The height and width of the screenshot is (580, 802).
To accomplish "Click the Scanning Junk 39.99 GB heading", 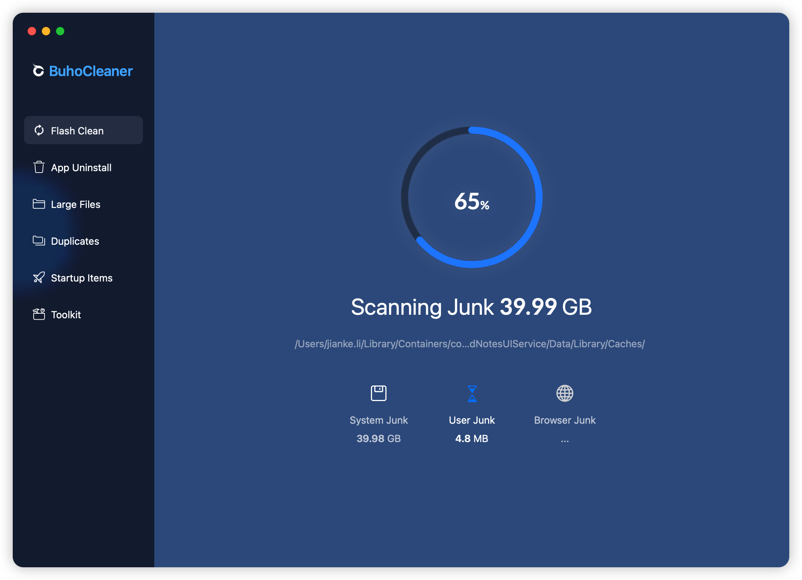I will click(x=471, y=307).
